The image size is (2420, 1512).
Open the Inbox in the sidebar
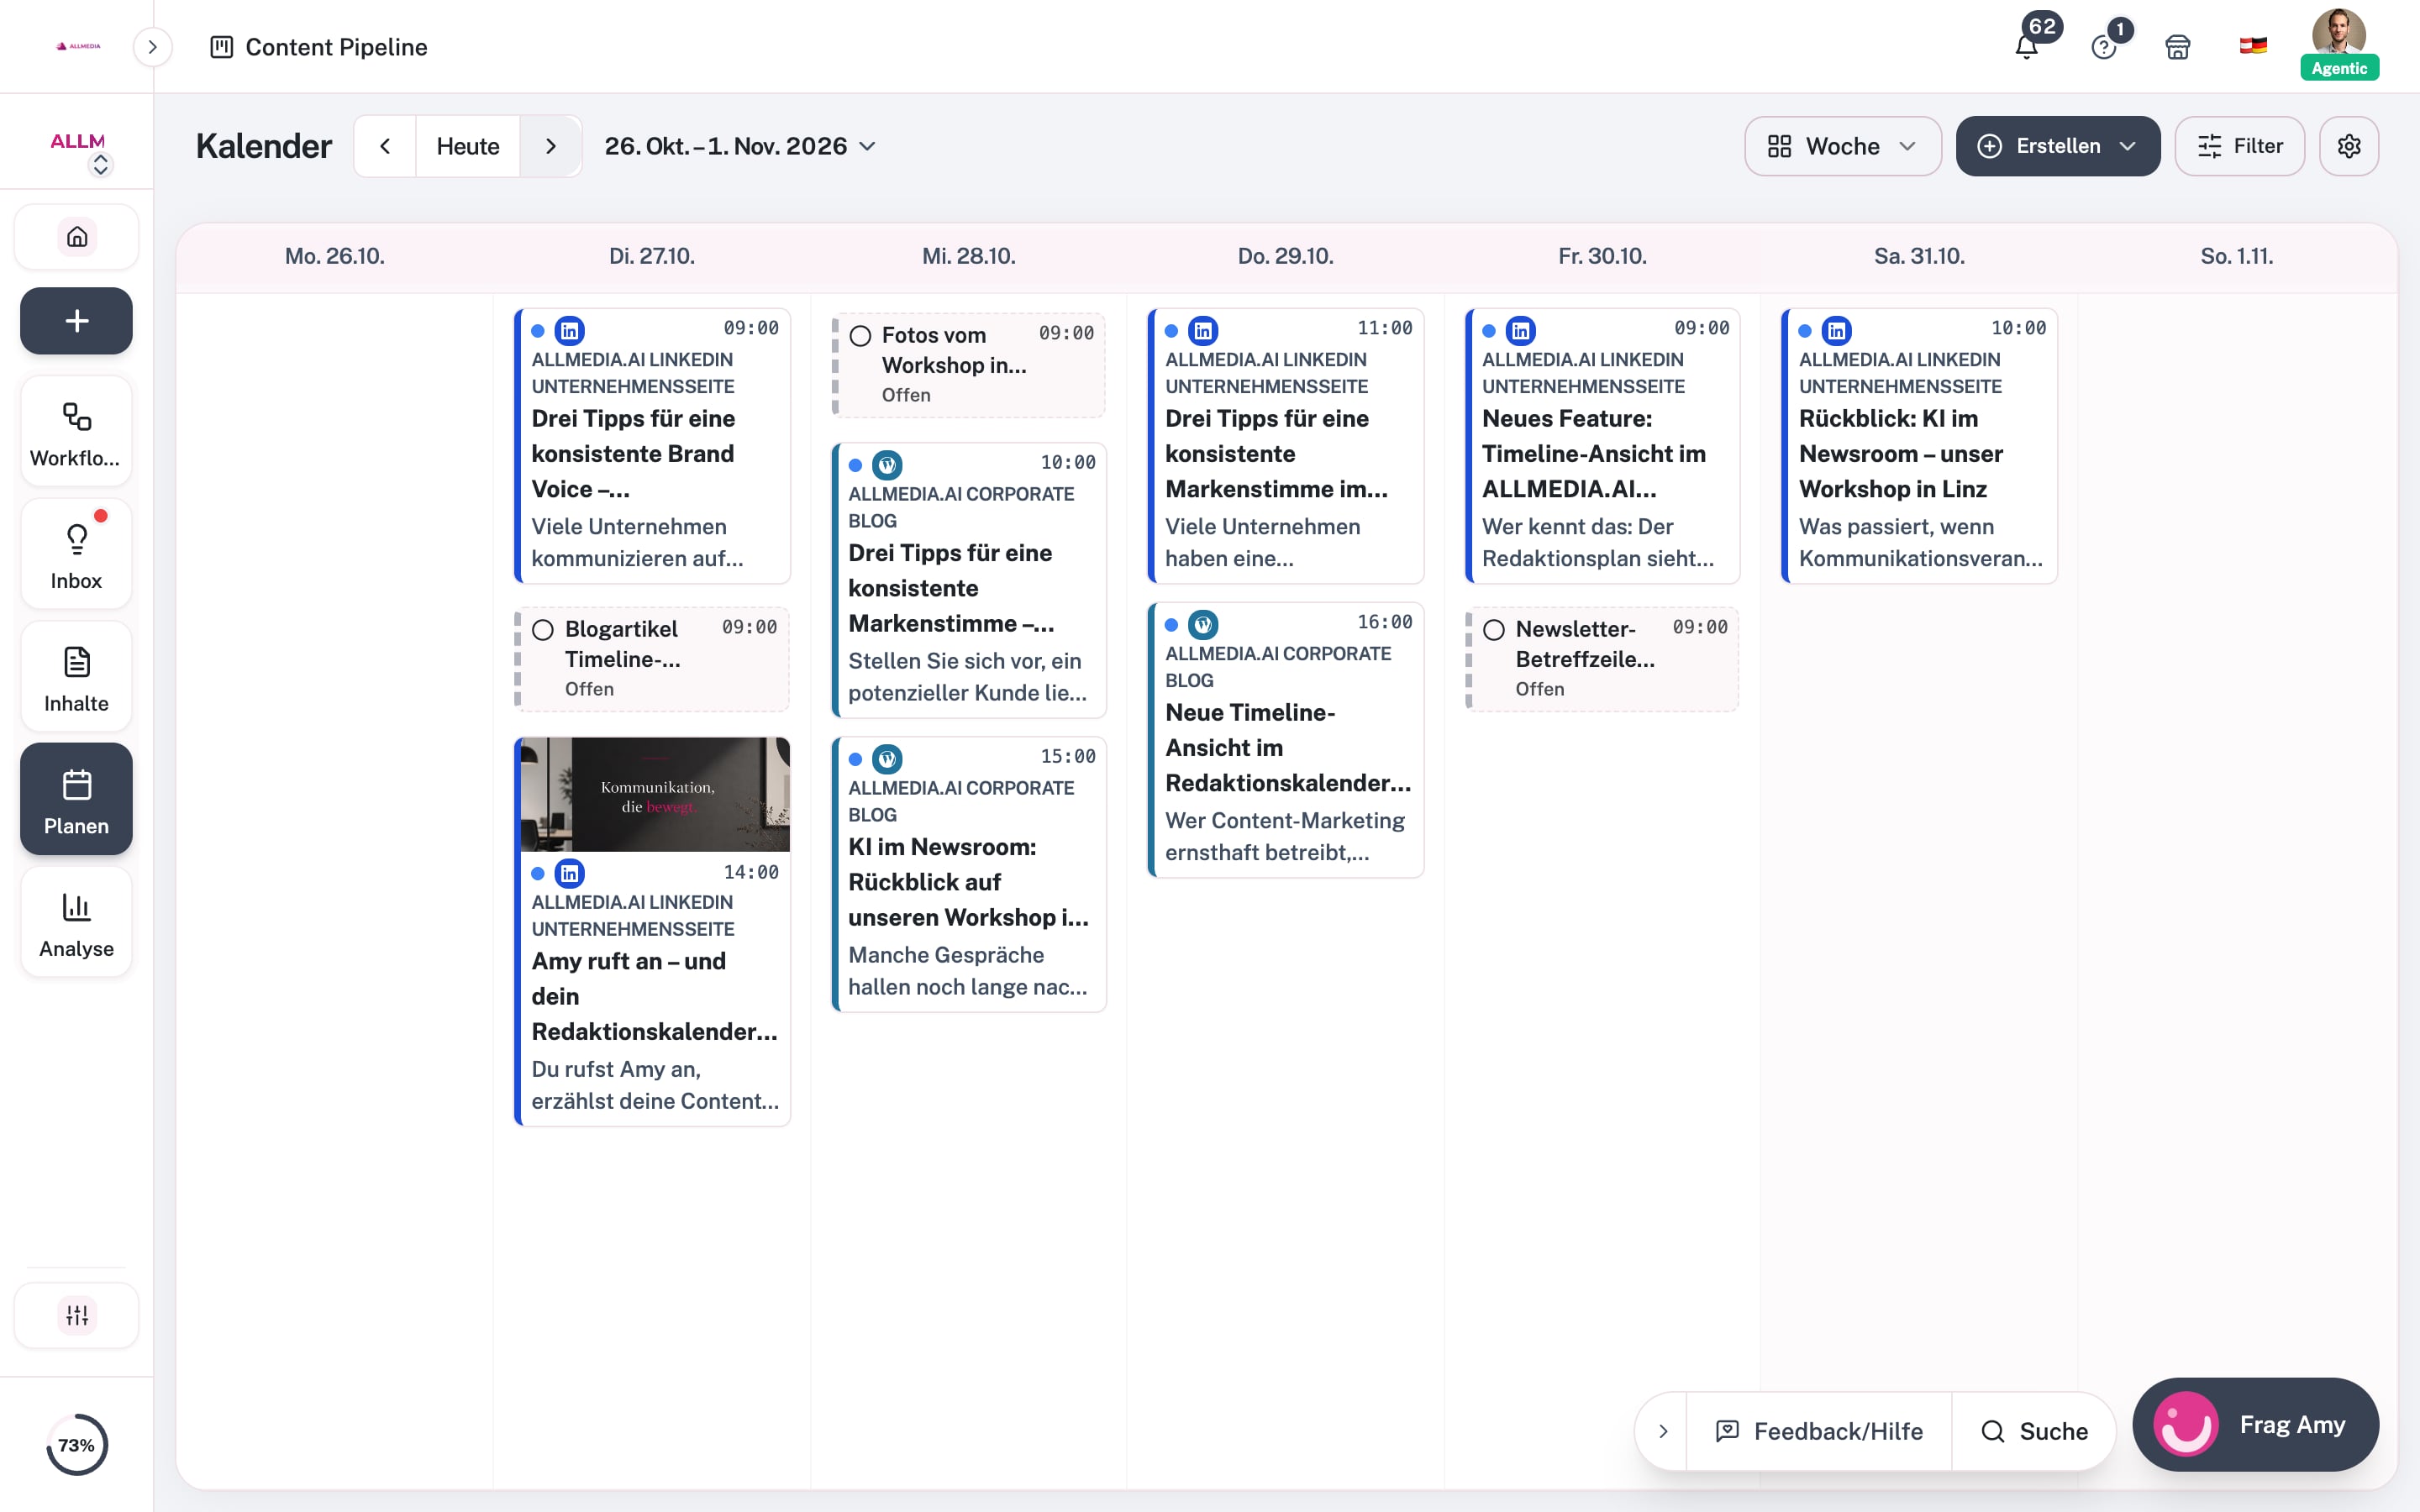[x=76, y=554]
